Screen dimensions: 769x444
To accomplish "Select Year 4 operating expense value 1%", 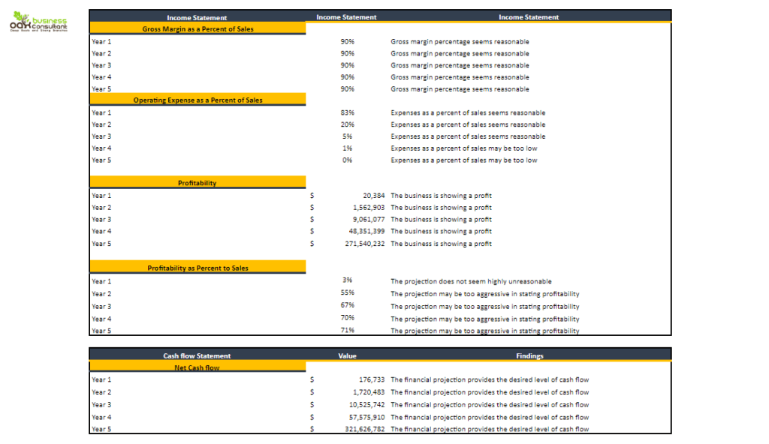I will pos(347,148).
